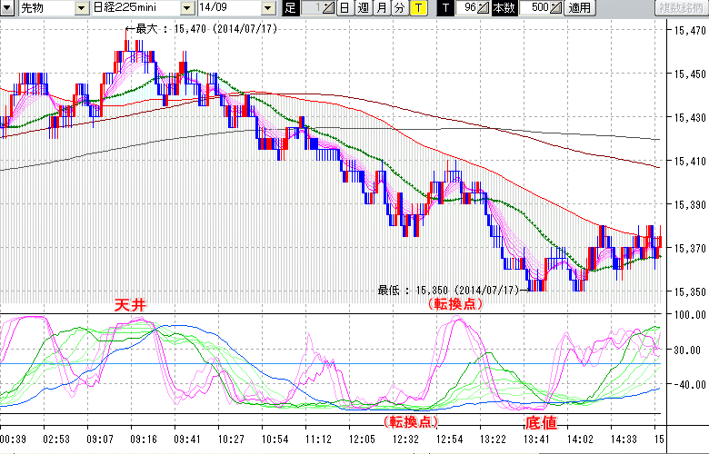
Task: Select the 分 minute candle timeframe
Action: [399, 8]
